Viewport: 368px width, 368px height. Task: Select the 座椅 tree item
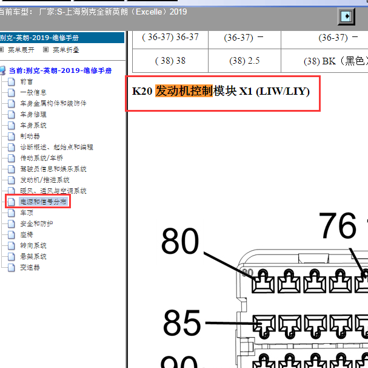point(26,234)
